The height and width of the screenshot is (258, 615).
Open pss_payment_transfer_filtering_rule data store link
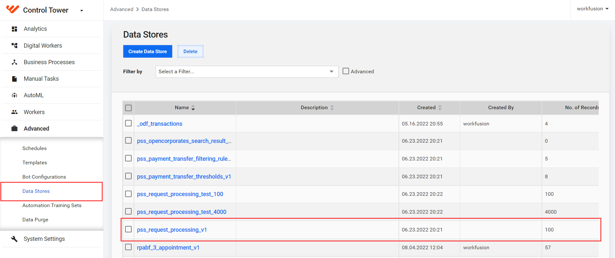(184, 159)
